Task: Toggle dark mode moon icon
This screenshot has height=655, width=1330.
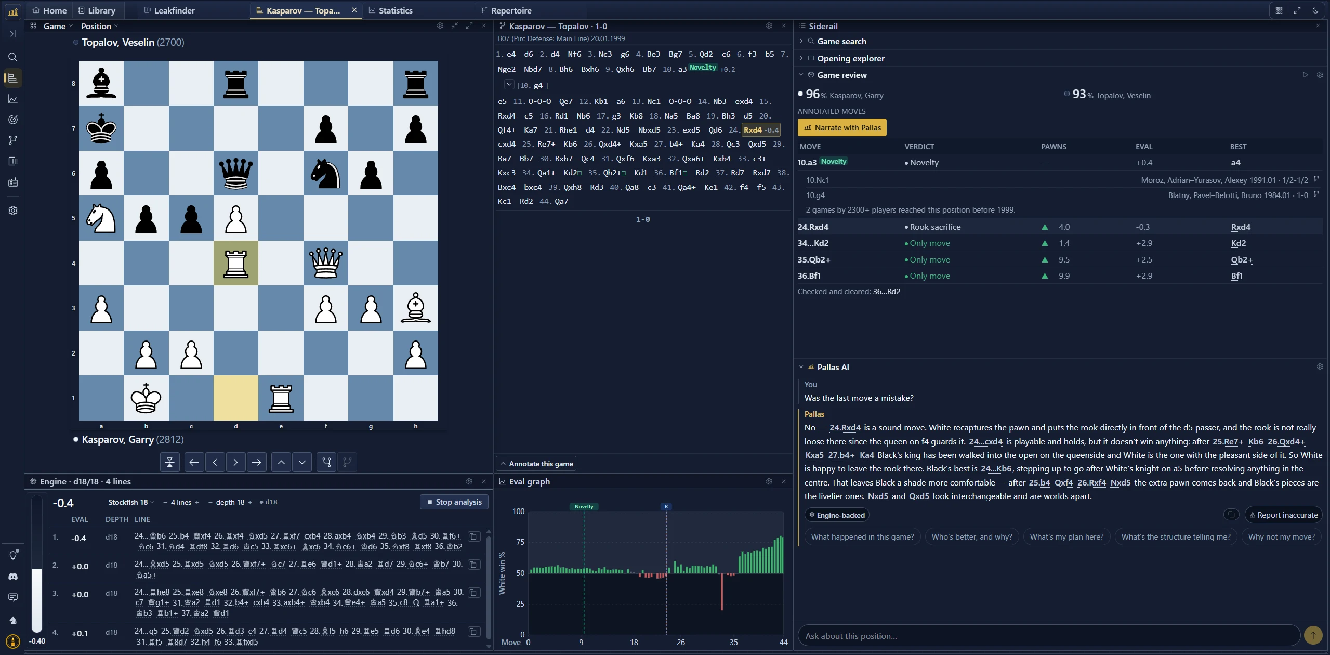Action: [x=1315, y=10]
